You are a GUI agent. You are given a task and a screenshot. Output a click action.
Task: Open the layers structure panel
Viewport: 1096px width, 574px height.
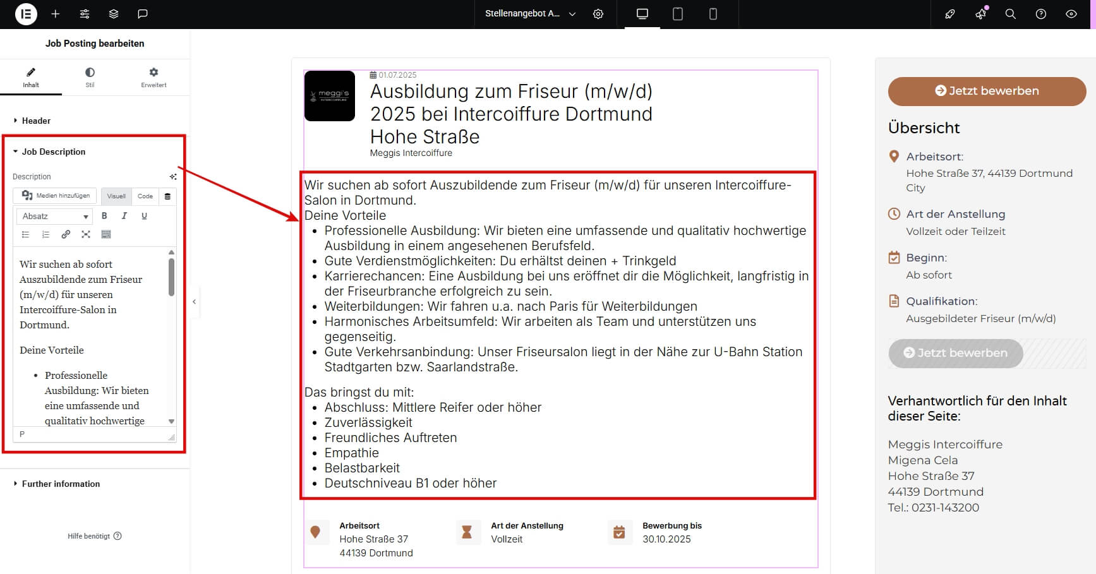(114, 14)
